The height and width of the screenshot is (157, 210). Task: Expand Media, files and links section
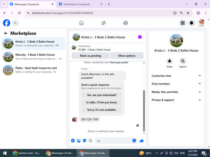pyautogui.click(x=176, y=92)
